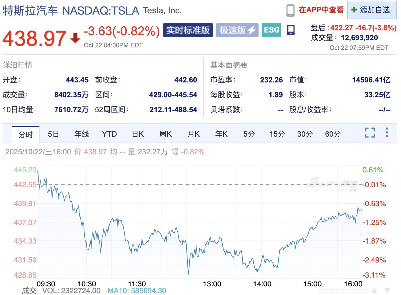Click the green plus icon for 添加自选
The image size is (401, 295).
pyautogui.click(x=354, y=10)
